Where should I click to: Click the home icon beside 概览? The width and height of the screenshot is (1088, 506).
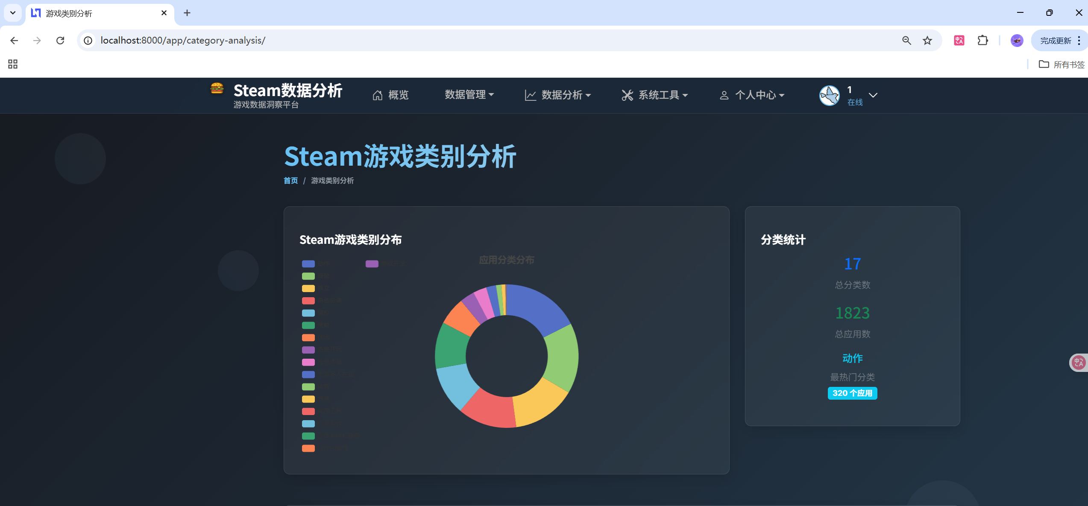click(x=378, y=95)
